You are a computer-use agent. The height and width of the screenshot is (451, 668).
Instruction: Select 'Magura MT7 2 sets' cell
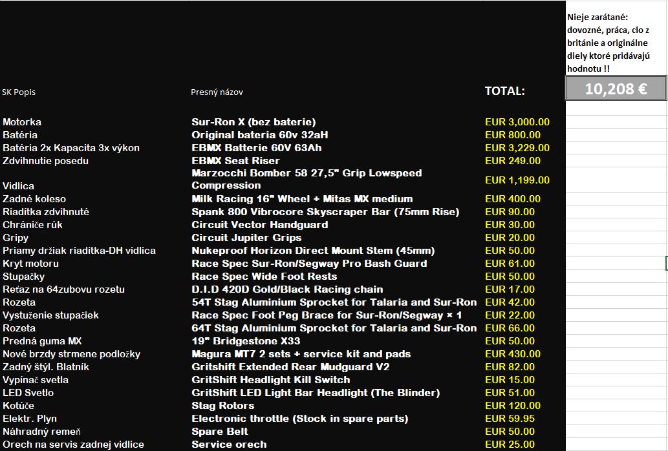301,354
